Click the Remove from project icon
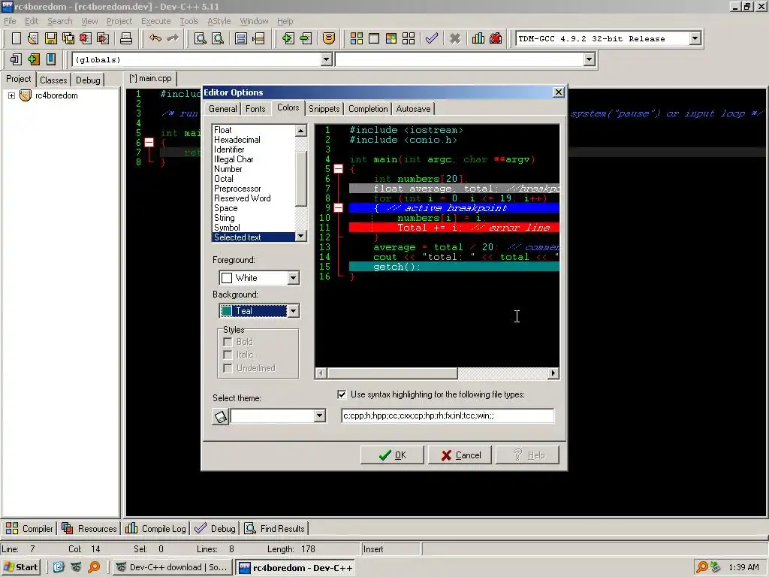Screen dimensions: 769x577 (x=306, y=38)
